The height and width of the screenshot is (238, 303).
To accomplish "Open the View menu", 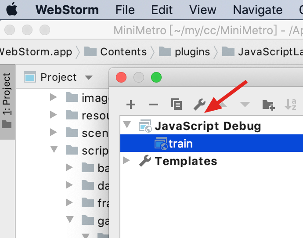I will click(x=202, y=9).
